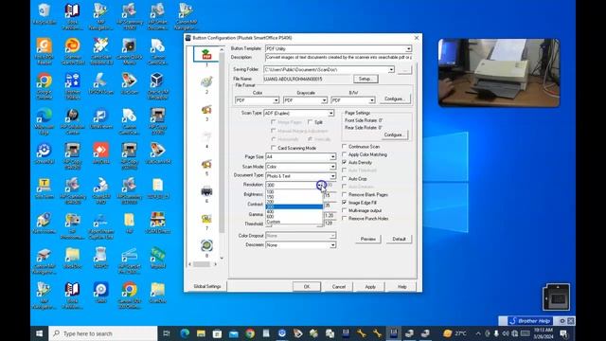Click the Apply button
The image size is (606, 341).
pyautogui.click(x=370, y=287)
